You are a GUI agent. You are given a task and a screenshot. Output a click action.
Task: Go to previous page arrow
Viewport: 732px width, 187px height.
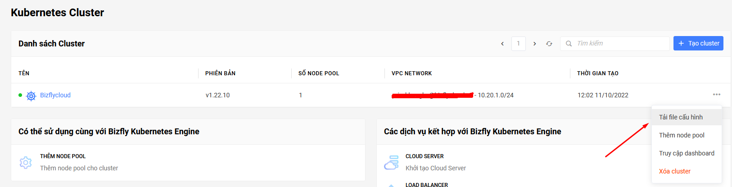click(x=502, y=44)
